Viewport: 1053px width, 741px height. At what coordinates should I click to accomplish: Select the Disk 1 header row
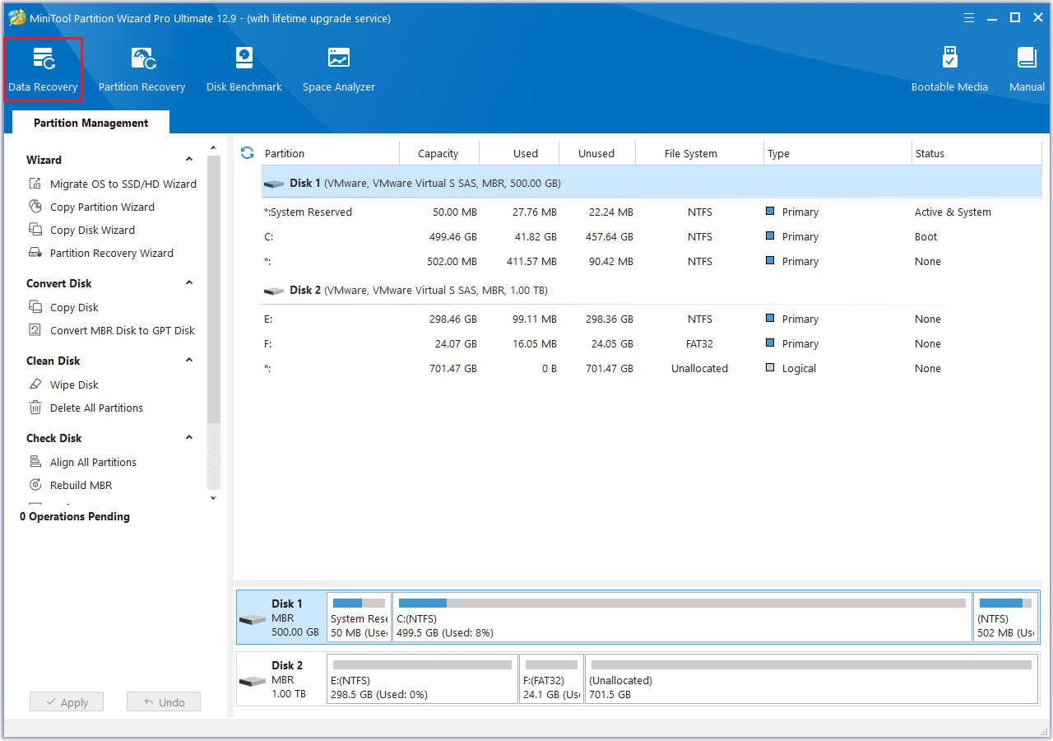pyautogui.click(x=652, y=183)
